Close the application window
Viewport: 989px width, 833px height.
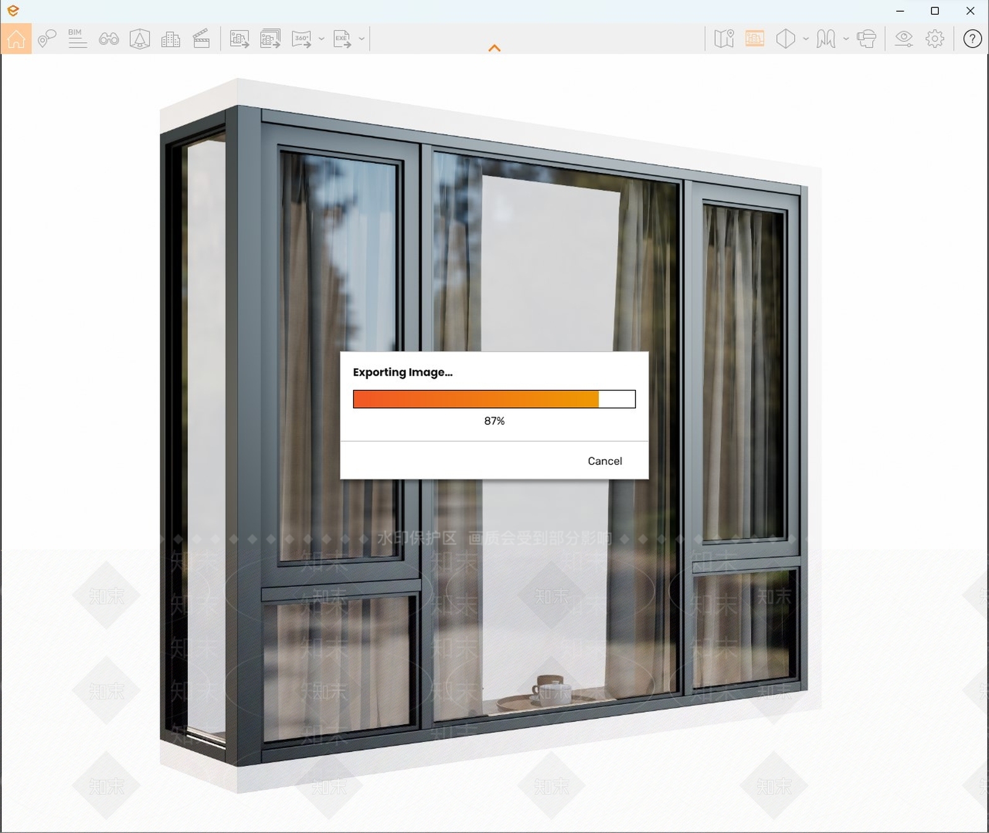point(970,11)
